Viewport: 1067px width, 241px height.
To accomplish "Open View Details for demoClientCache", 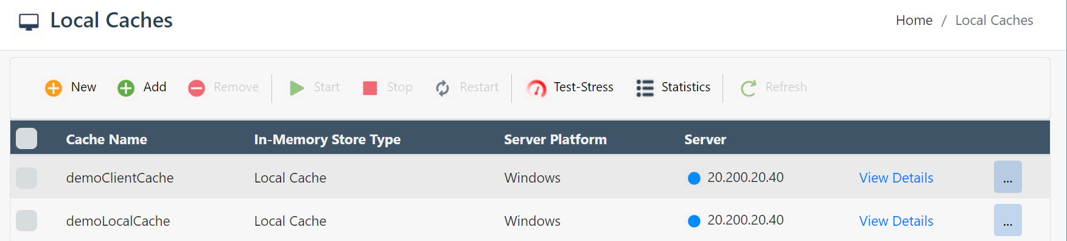I will (896, 178).
